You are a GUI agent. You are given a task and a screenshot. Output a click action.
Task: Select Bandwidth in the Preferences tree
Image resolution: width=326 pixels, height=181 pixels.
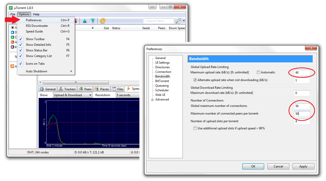(x=162, y=76)
